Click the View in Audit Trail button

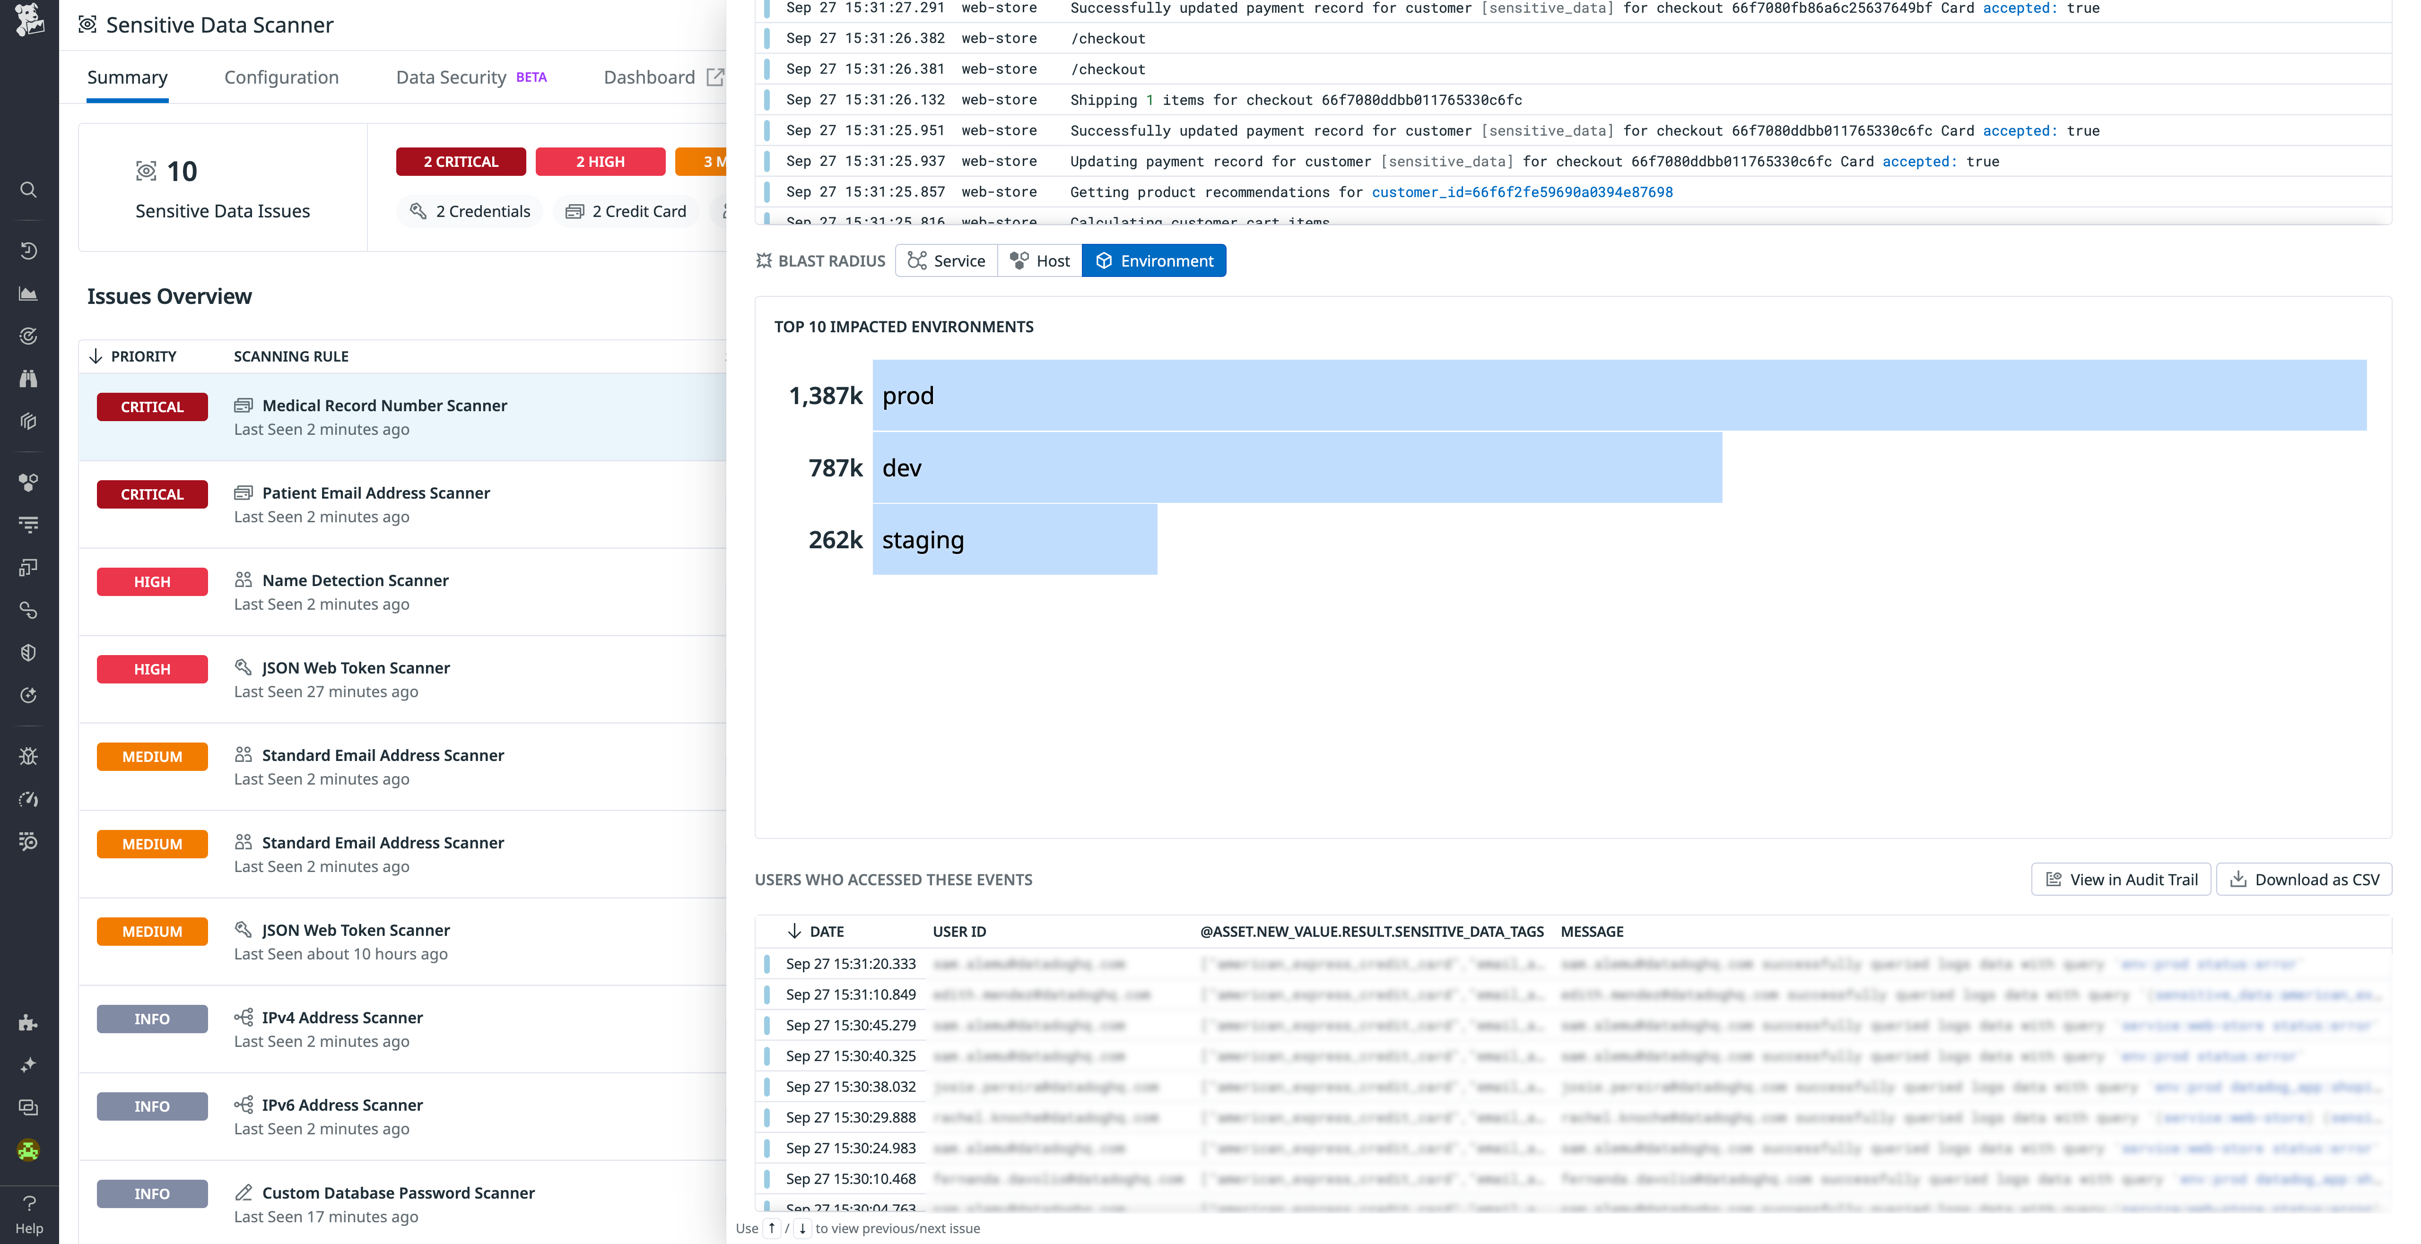[2120, 880]
